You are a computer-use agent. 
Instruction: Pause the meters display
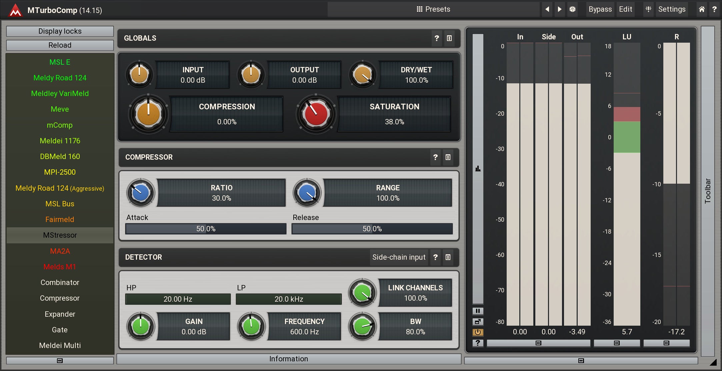coord(478,311)
